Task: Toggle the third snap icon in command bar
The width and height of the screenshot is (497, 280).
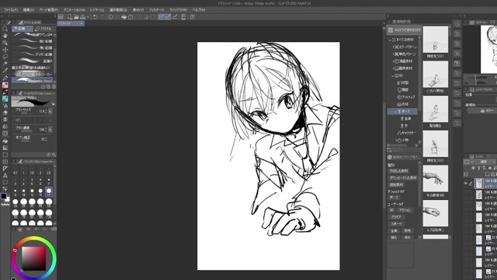Action: click(x=175, y=17)
